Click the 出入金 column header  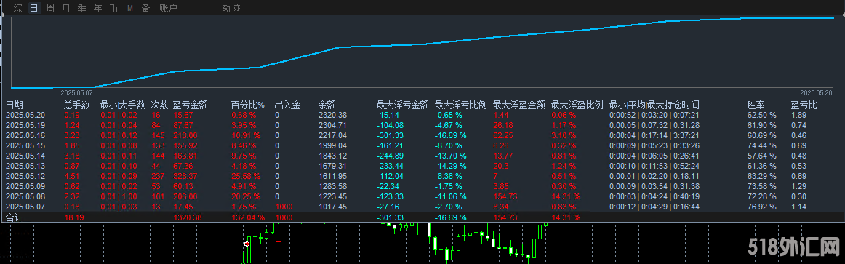coord(288,105)
